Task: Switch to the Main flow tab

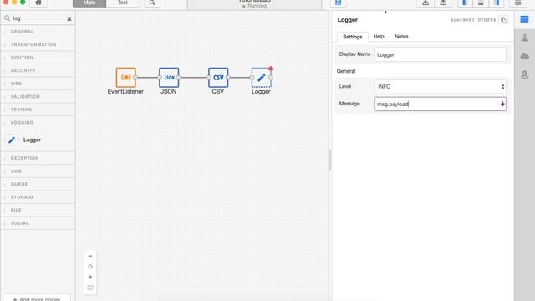Action: 89,3
